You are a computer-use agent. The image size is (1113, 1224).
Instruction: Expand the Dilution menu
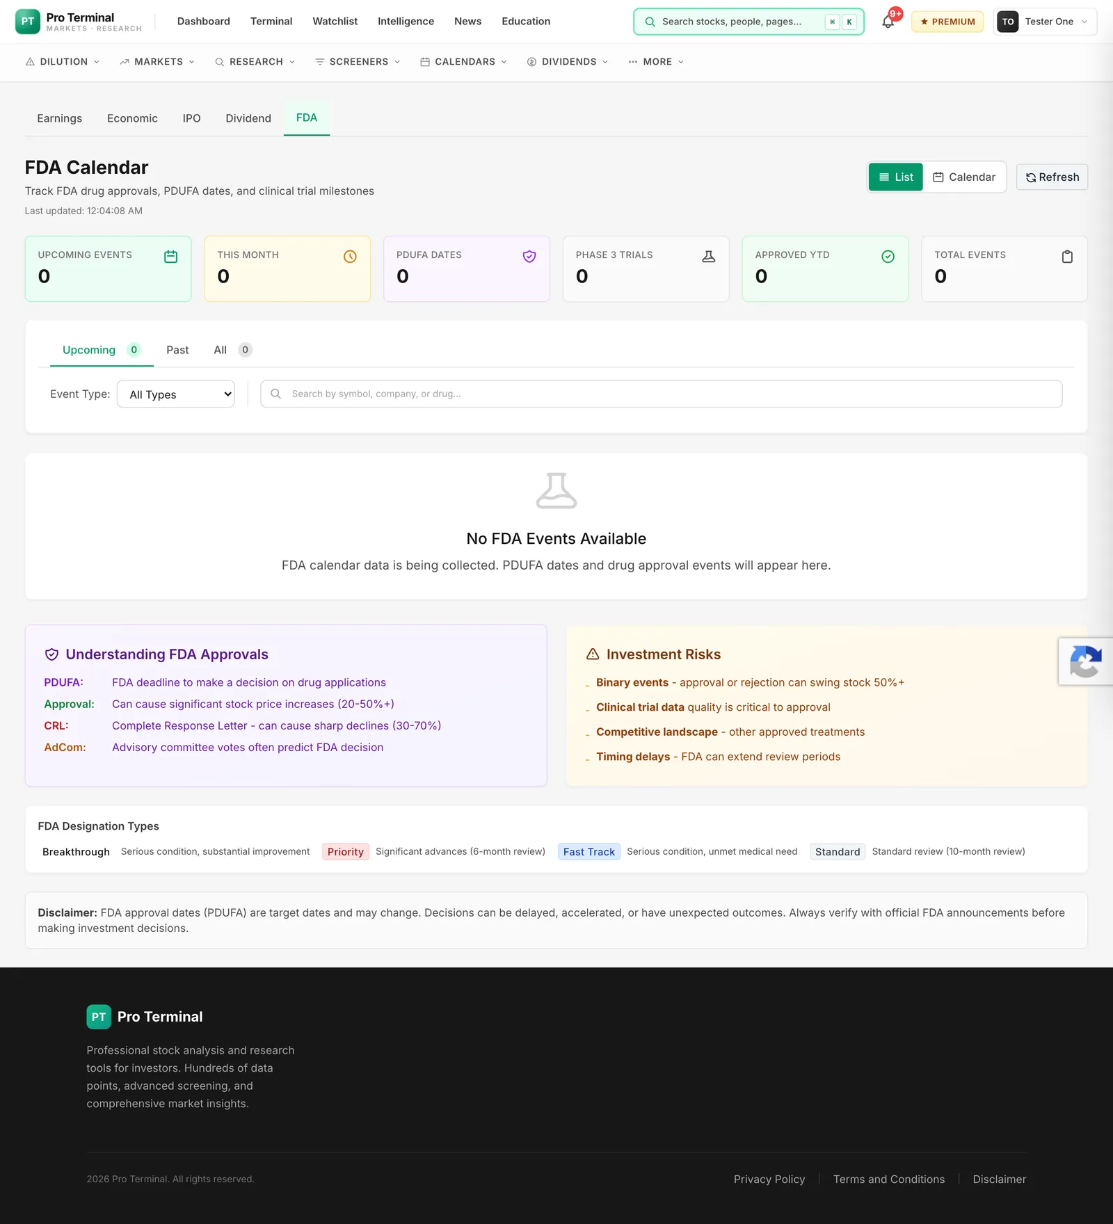63,62
